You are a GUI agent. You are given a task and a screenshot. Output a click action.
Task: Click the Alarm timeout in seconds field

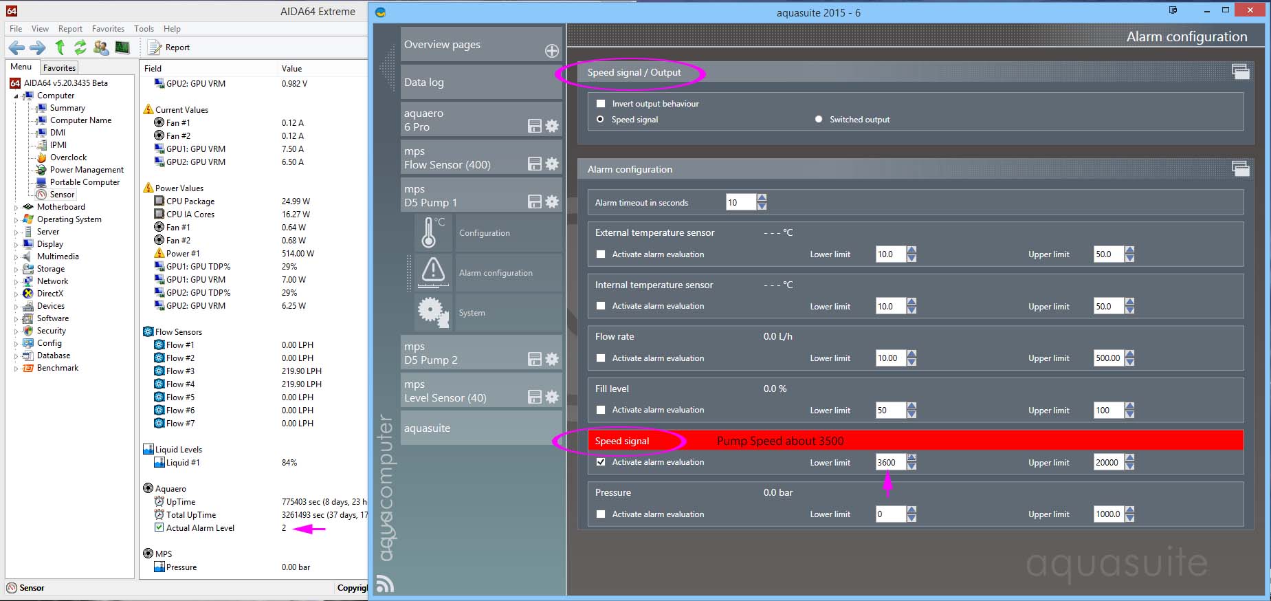coord(740,203)
